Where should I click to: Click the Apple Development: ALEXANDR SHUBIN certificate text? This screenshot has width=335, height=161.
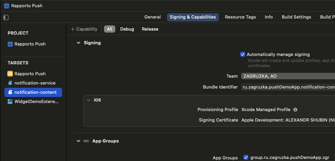tap(288, 120)
